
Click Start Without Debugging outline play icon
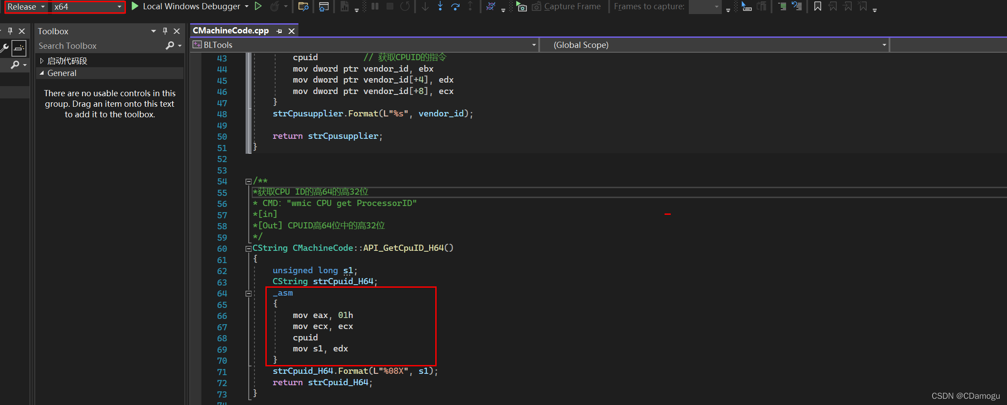258,6
